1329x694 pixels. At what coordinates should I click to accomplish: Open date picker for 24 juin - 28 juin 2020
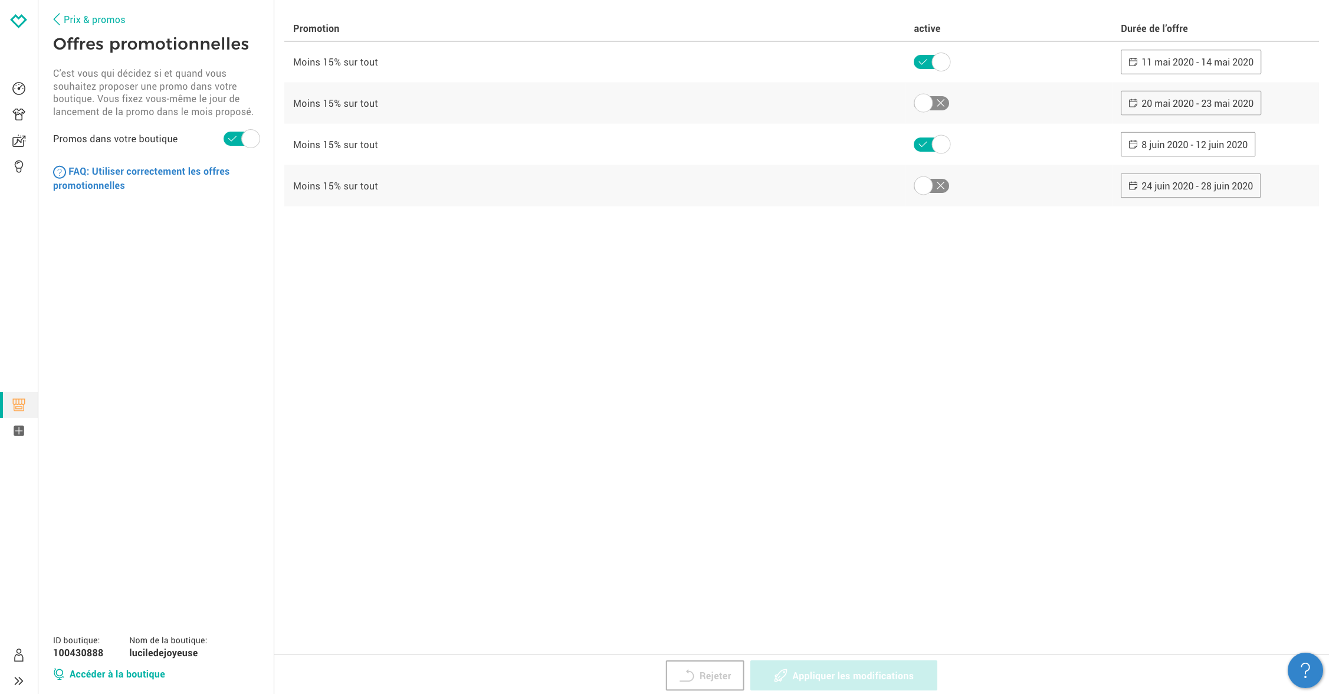(x=1190, y=186)
